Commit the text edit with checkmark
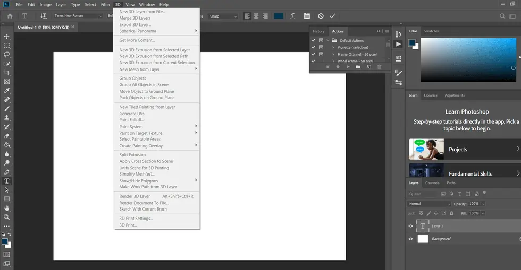The height and width of the screenshot is (270, 521). click(332, 16)
